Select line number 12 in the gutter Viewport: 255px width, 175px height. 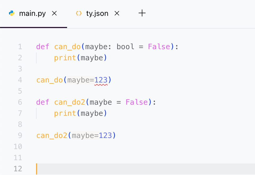[x=18, y=169]
